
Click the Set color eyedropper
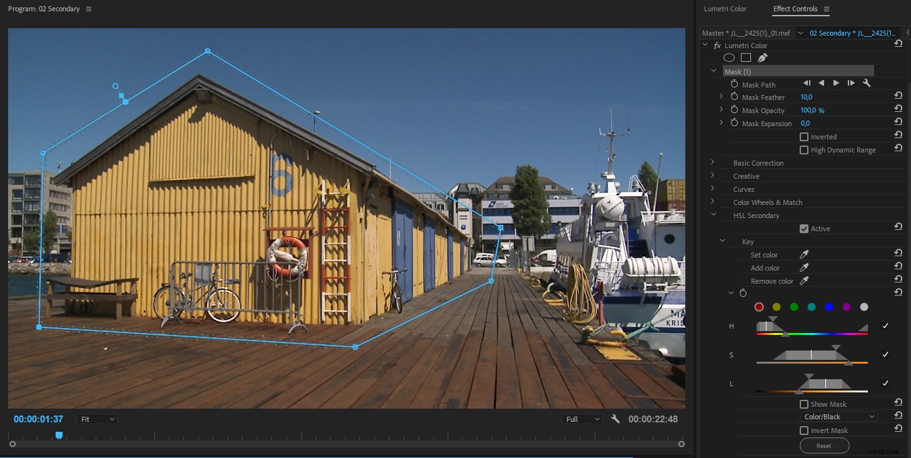coord(805,254)
